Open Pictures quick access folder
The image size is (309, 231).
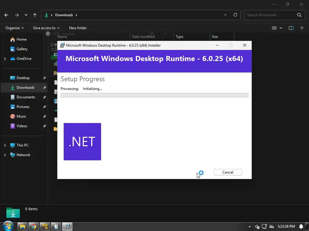pos(23,107)
